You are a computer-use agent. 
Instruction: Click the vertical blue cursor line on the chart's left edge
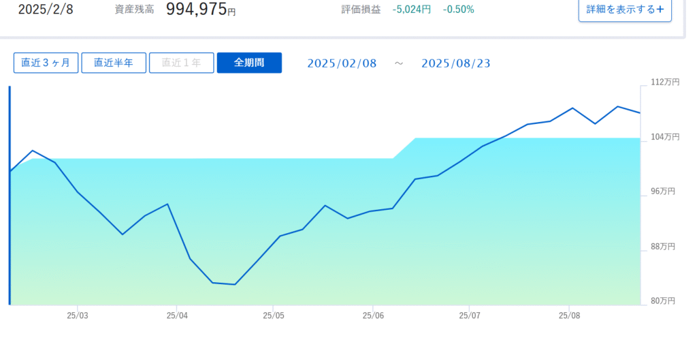(x=10, y=196)
